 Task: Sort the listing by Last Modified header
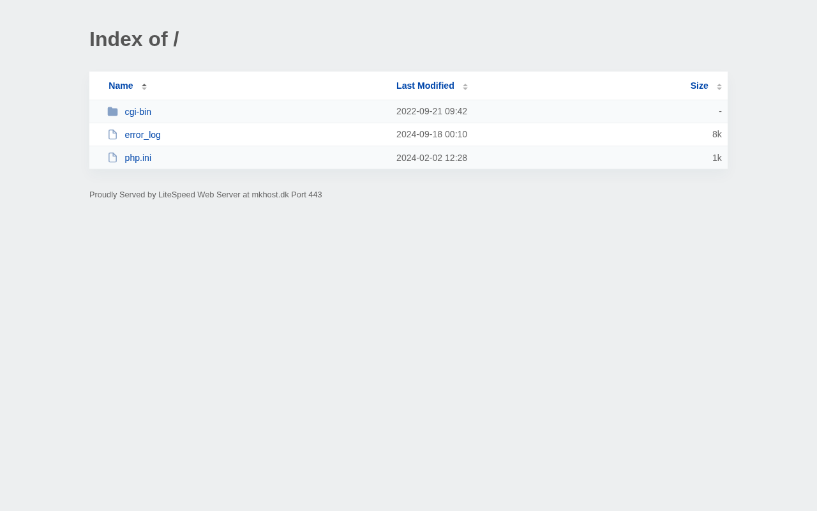click(425, 86)
